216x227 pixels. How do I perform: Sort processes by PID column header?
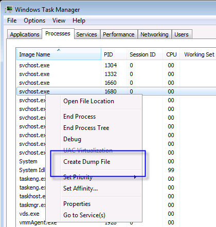pos(114,54)
